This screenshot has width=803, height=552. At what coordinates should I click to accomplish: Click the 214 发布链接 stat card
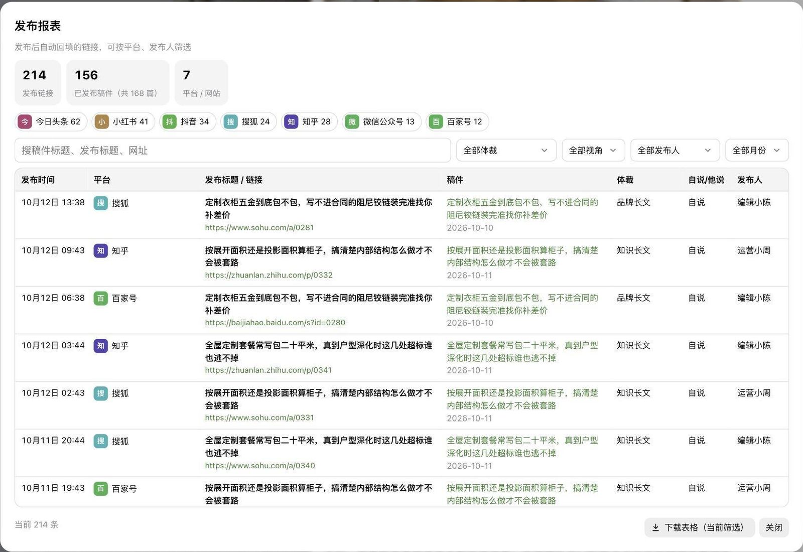[x=38, y=83]
